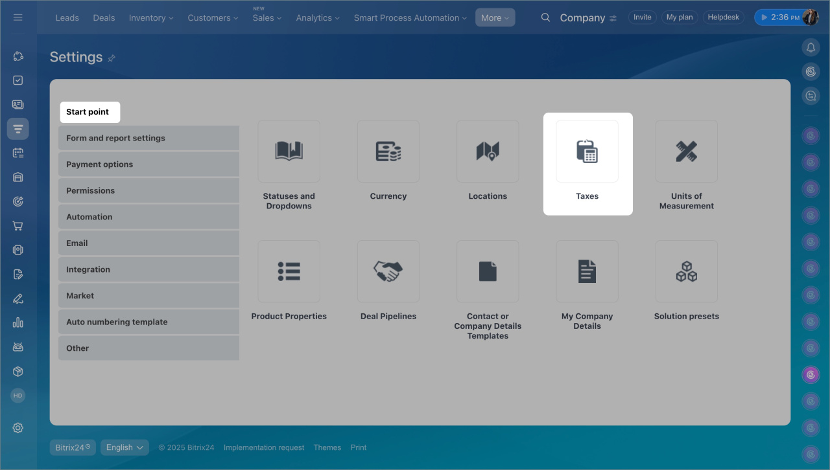Click the search magnifier icon
Viewport: 830px width, 470px height.
(x=546, y=17)
